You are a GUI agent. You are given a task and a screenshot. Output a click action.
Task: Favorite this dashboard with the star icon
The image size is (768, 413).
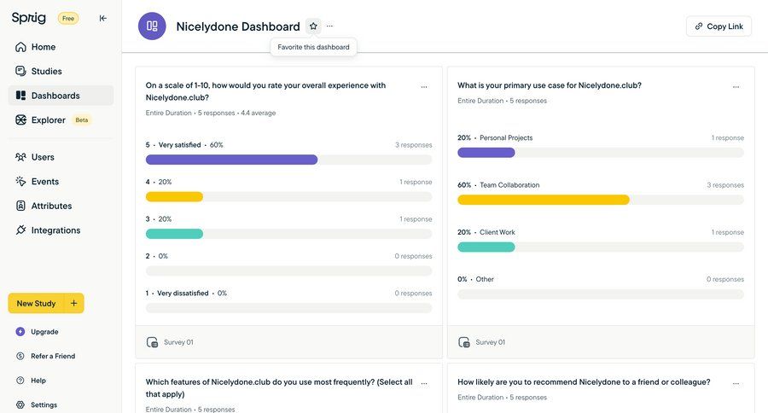(313, 26)
